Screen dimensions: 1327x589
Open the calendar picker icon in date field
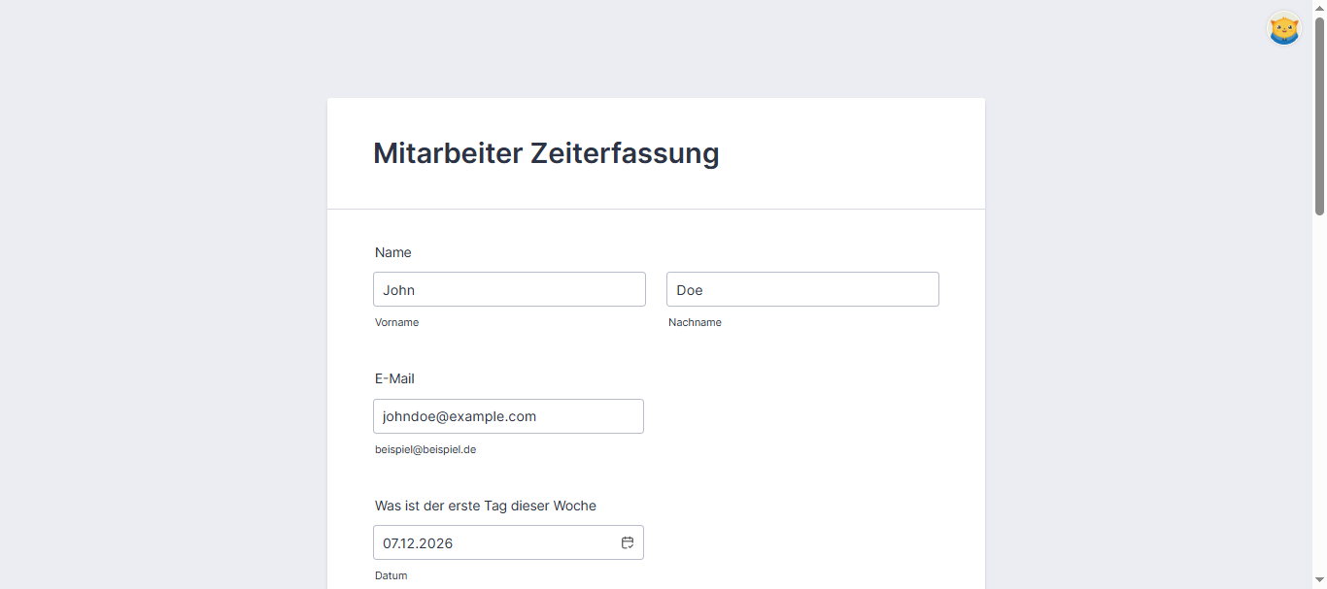click(x=628, y=542)
